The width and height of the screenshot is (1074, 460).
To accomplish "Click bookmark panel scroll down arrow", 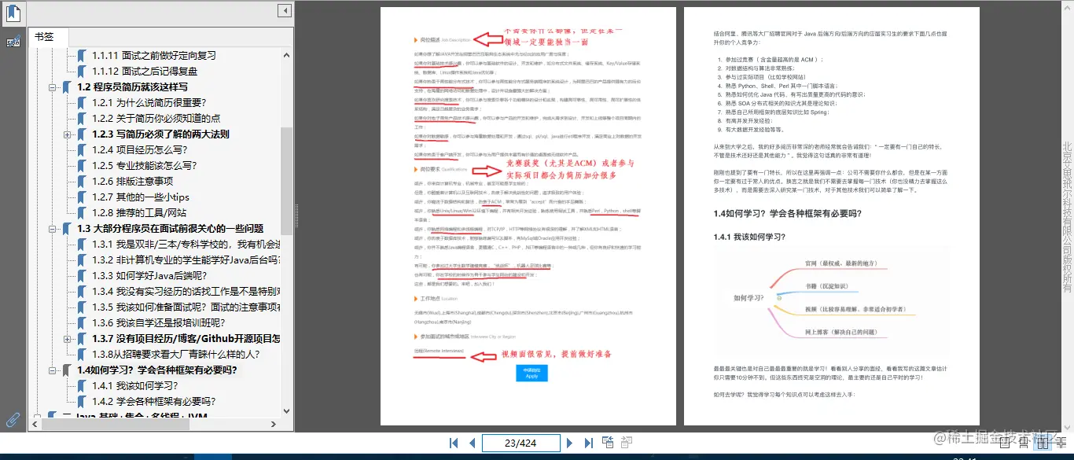I will click(x=287, y=412).
